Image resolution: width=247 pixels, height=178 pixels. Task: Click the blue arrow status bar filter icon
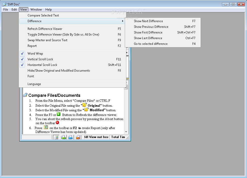[x=71, y=137]
